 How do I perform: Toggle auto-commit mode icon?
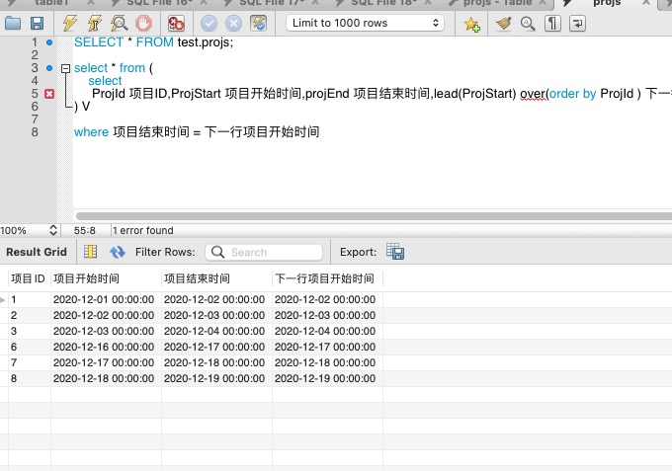(259, 23)
